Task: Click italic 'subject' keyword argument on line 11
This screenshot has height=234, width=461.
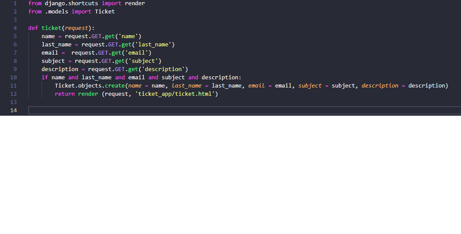Action: pos(310,86)
